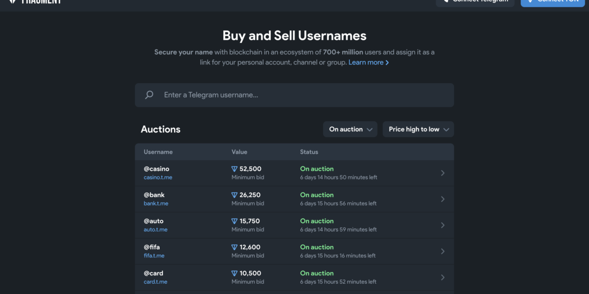
Task: Click the 26,250 value
Action: [x=250, y=195]
